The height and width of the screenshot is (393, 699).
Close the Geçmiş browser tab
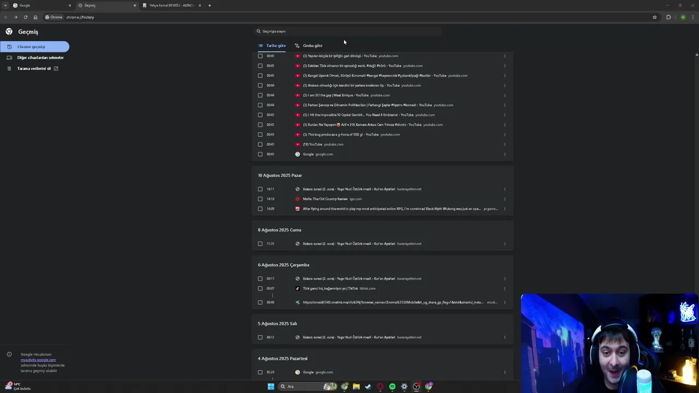[x=135, y=5]
